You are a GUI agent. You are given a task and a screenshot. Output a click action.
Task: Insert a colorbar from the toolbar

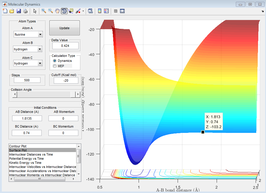tap(100, 11)
